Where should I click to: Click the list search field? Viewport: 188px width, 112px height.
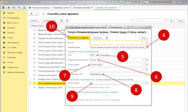[x=148, y=21]
